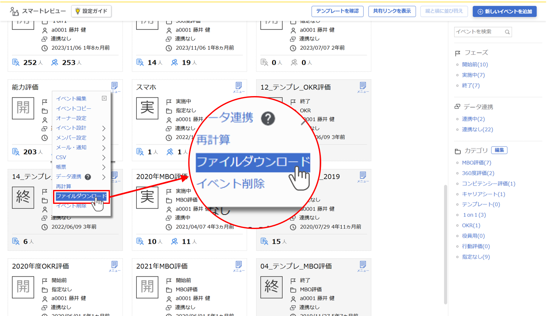Image resolution: width=547 pixels, height=316 pixels.
Task: Expand the イベント設計 submenu arrow
Action: pos(104,128)
